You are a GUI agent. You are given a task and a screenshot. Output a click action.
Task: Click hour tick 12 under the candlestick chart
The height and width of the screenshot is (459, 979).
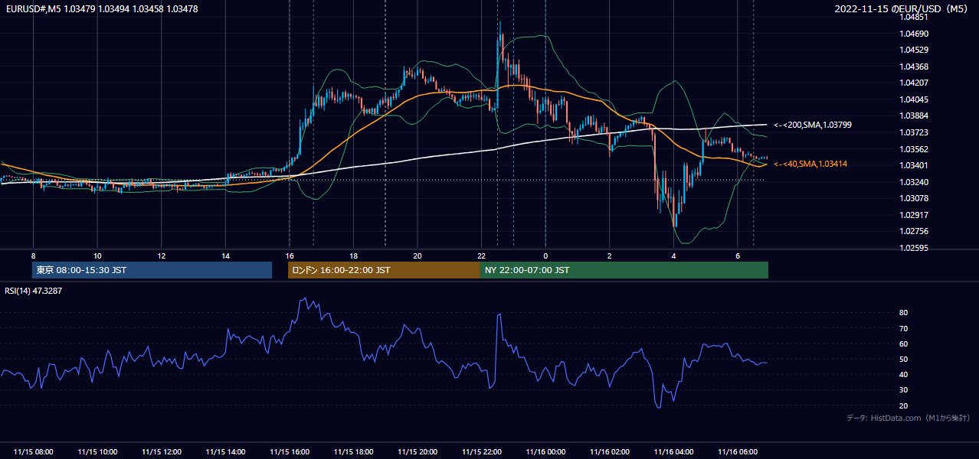[x=162, y=256]
